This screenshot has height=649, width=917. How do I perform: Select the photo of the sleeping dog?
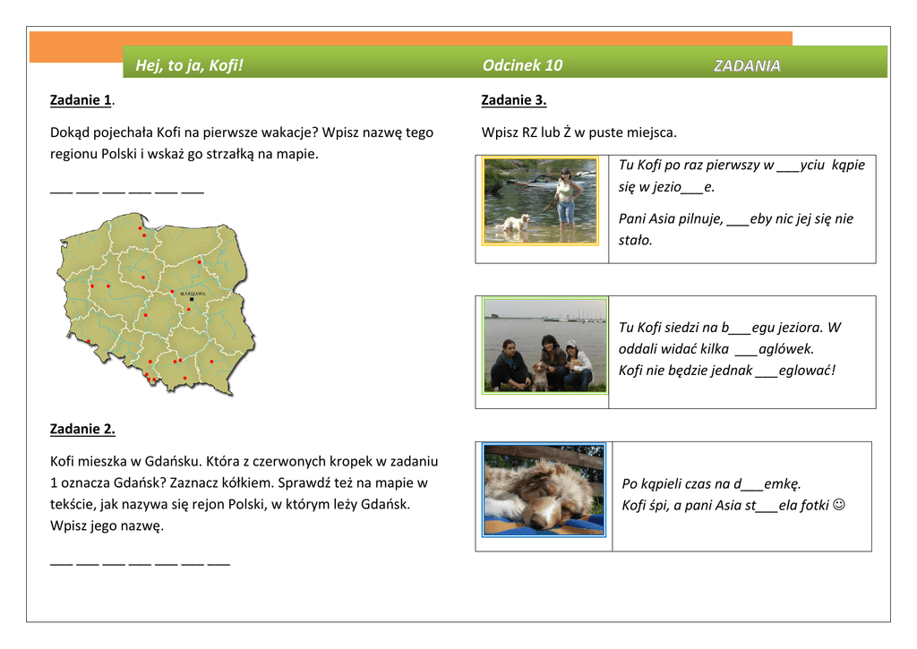pos(544,490)
